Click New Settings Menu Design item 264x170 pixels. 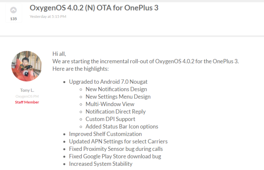click(118, 97)
